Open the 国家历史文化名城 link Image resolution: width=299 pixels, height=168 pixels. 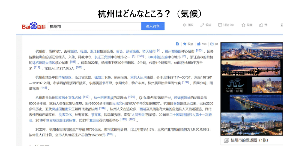click(x=68, y=98)
